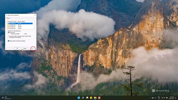Image resolution: width=178 pixels, height=100 pixels.
Task: Click Recycle Bin icon in dialog title bar
Action: [x=7, y=15]
